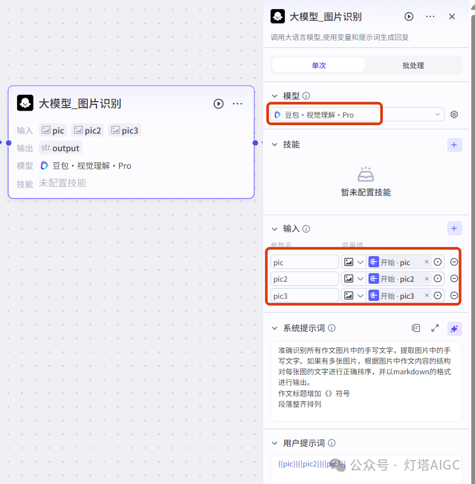Viewport: 475px width, 484px height.
Task: Switch to the 批处理 mode tab
Action: (413, 65)
